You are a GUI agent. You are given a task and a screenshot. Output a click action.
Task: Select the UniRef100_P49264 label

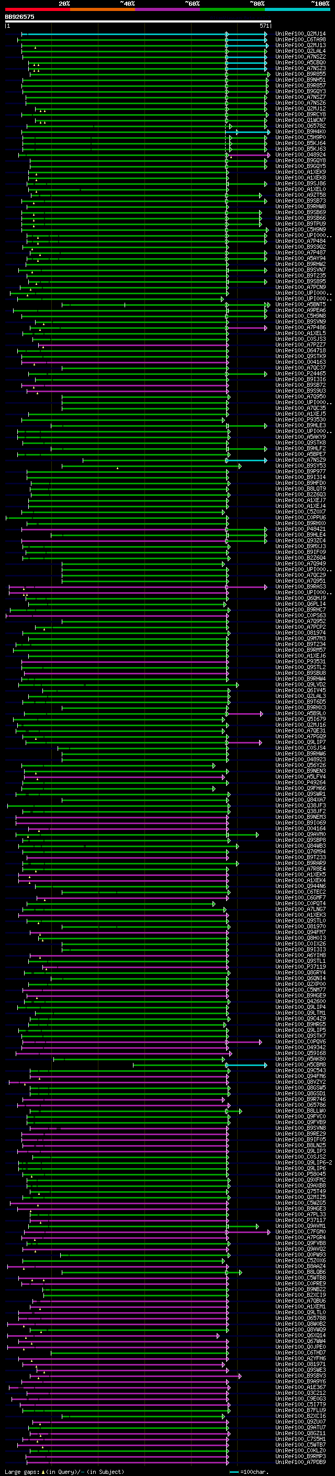pos(300,783)
